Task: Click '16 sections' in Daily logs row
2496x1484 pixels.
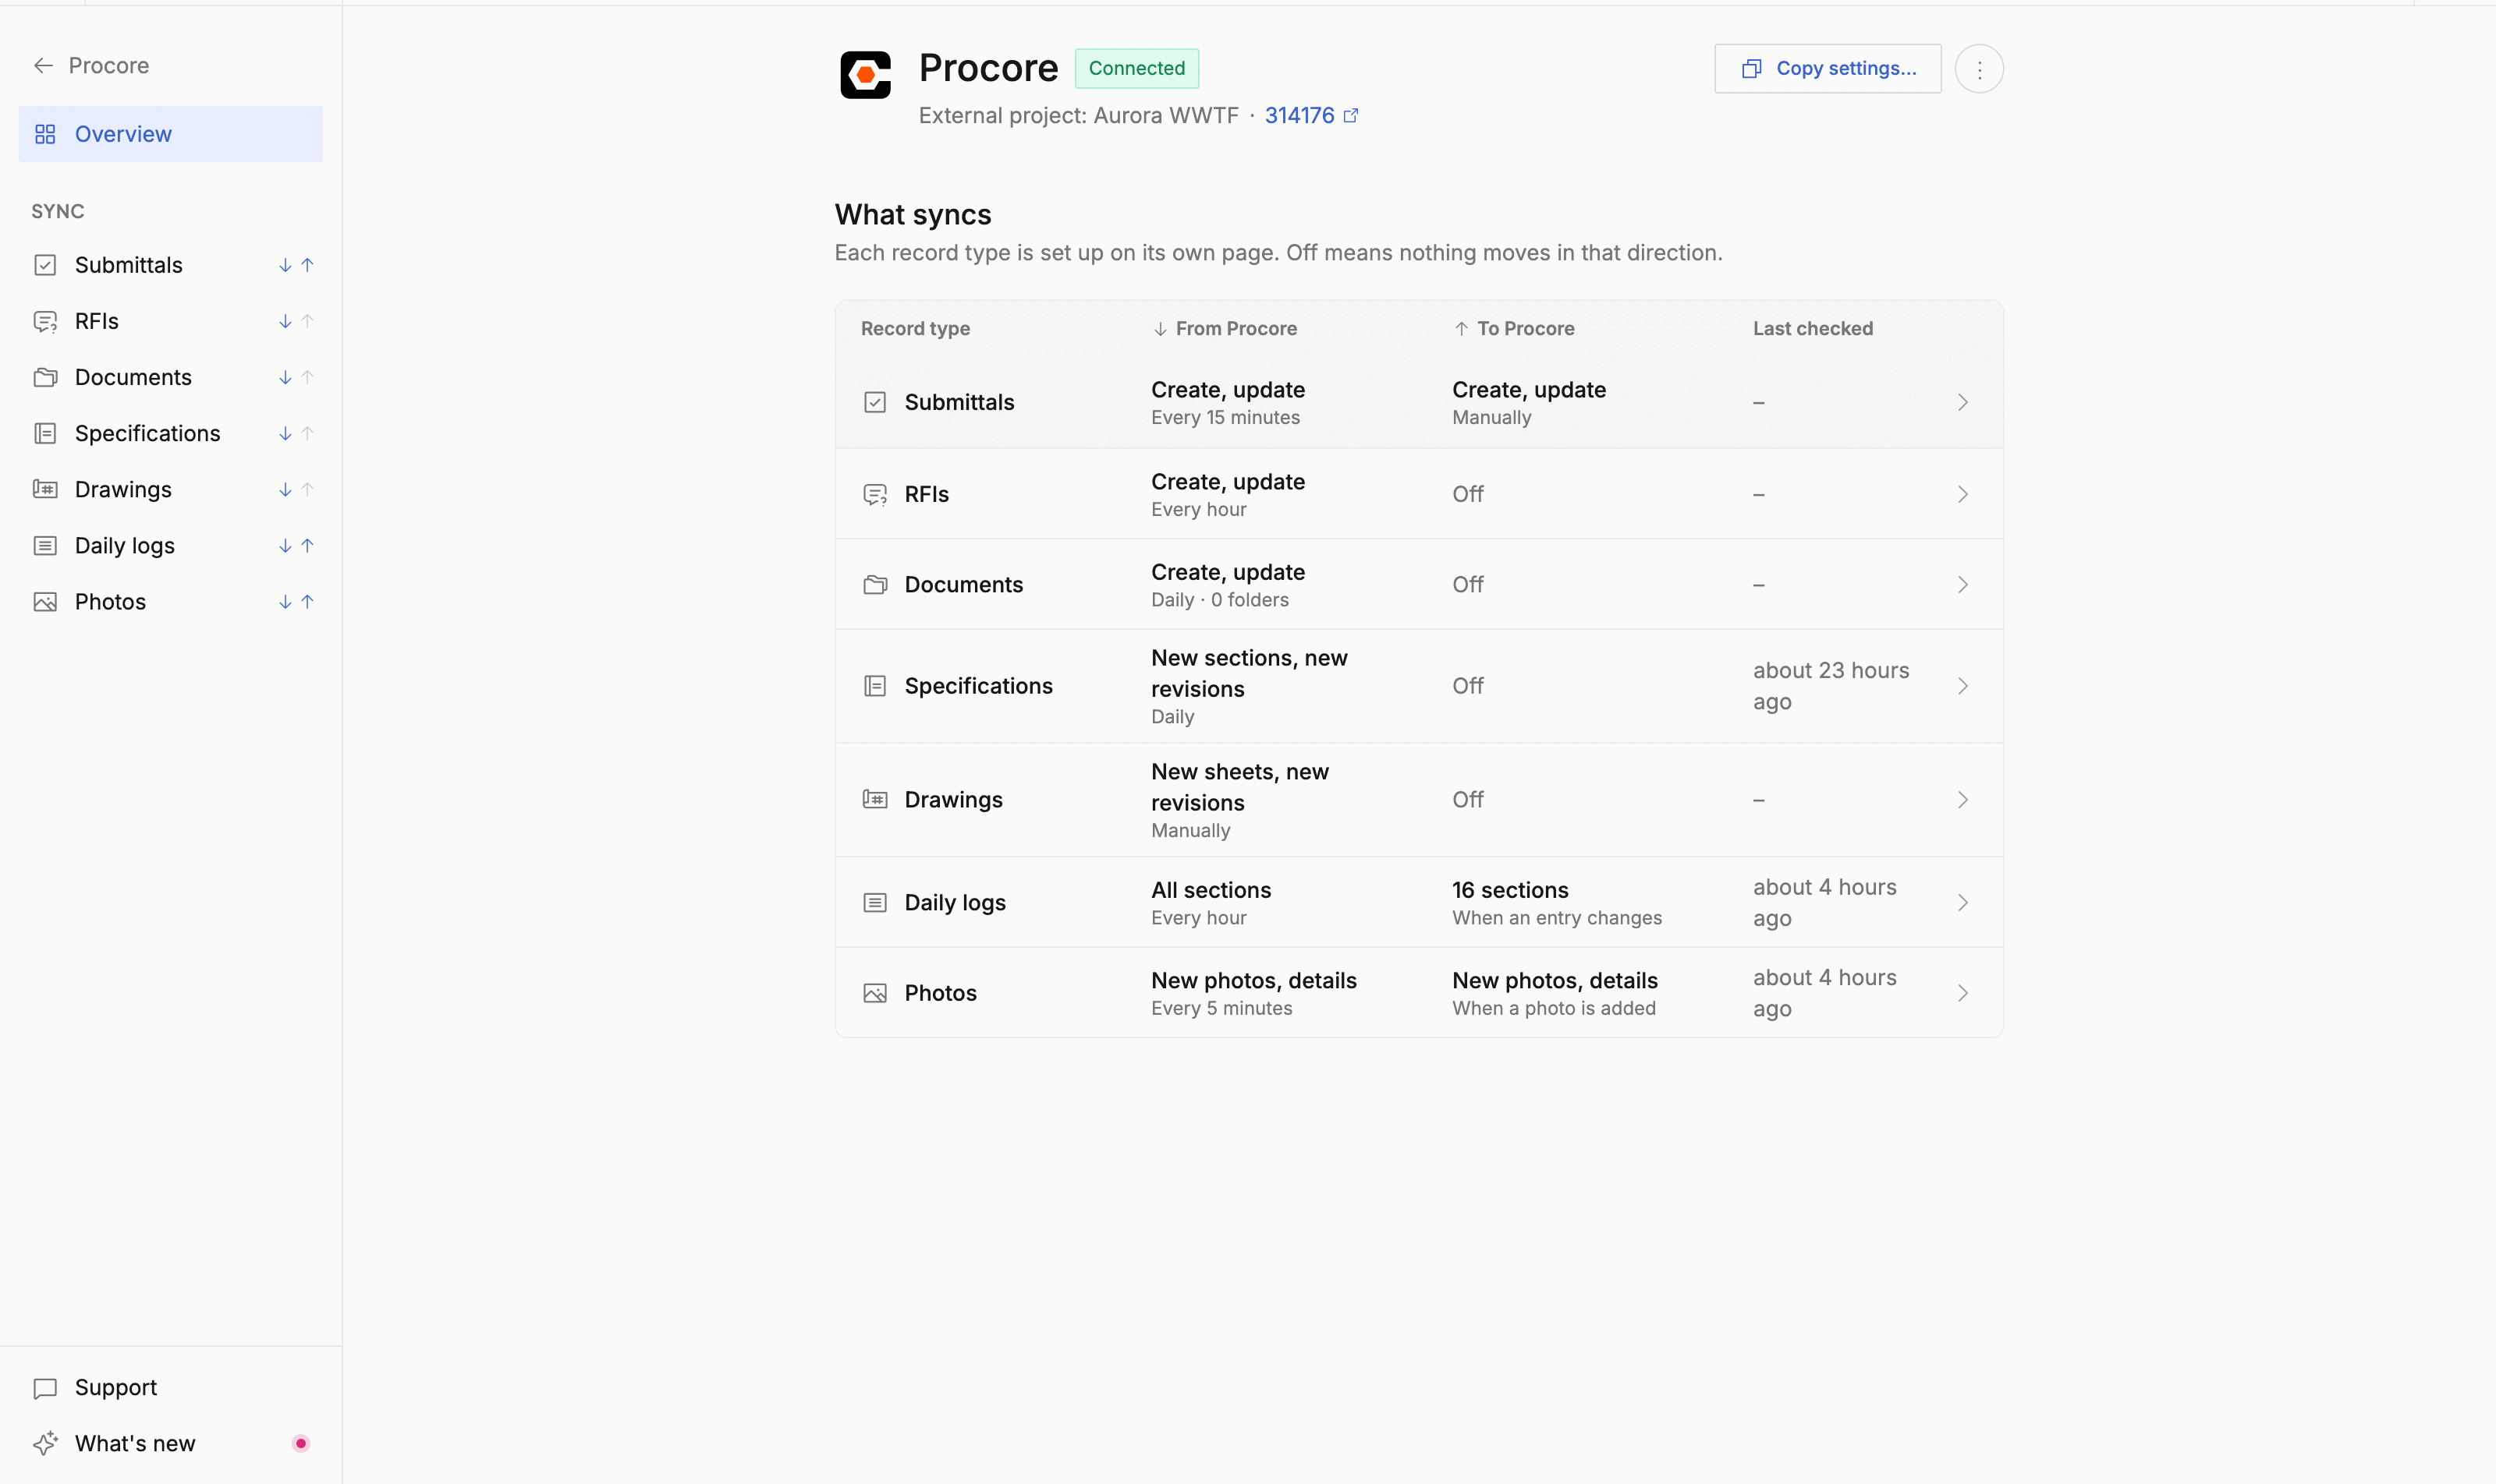Action: point(1510,890)
